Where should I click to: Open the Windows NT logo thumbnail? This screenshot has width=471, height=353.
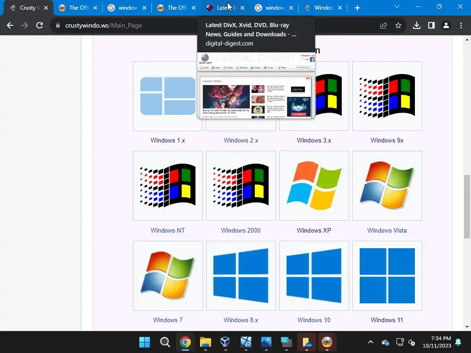point(167,186)
